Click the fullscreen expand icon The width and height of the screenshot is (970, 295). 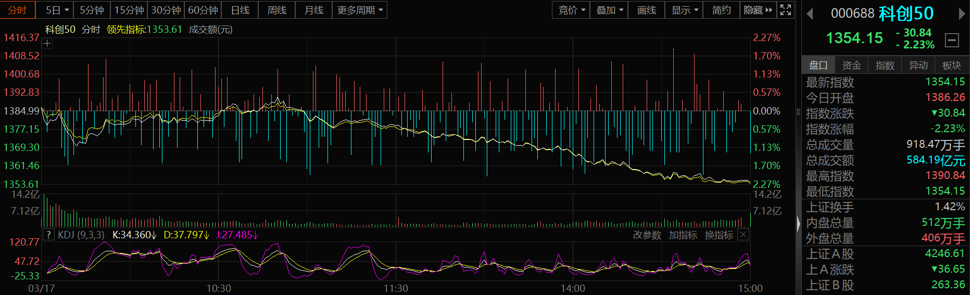click(x=785, y=10)
